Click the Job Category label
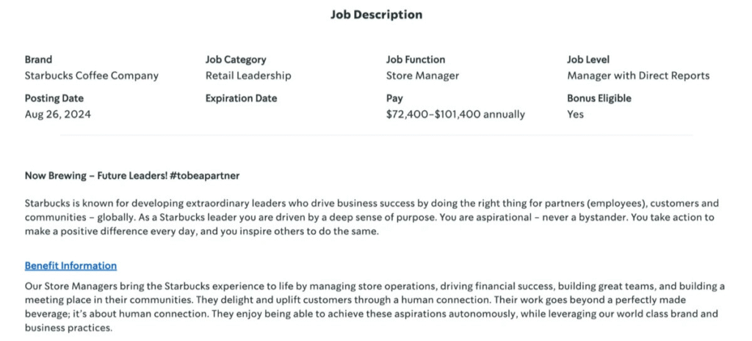This screenshot has width=752, height=341. tap(236, 59)
